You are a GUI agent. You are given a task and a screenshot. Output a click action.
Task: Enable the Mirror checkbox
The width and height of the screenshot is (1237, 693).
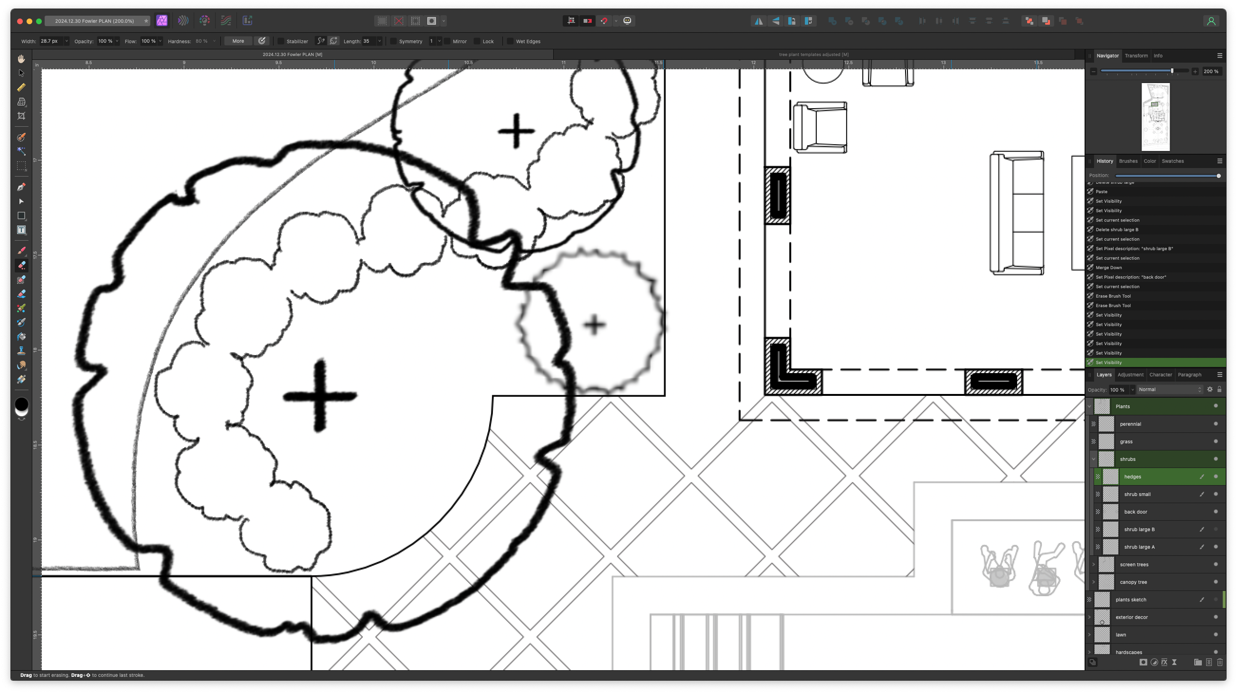tap(447, 41)
